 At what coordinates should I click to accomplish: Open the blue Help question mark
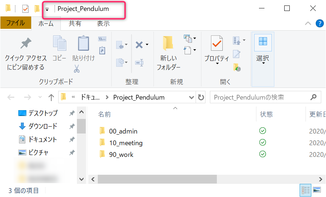(319, 24)
